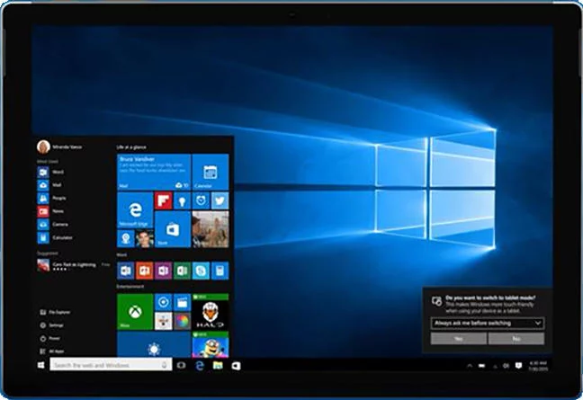This screenshot has height=400, width=583.
Task: Launch News from the Most used list
Action: (51, 211)
